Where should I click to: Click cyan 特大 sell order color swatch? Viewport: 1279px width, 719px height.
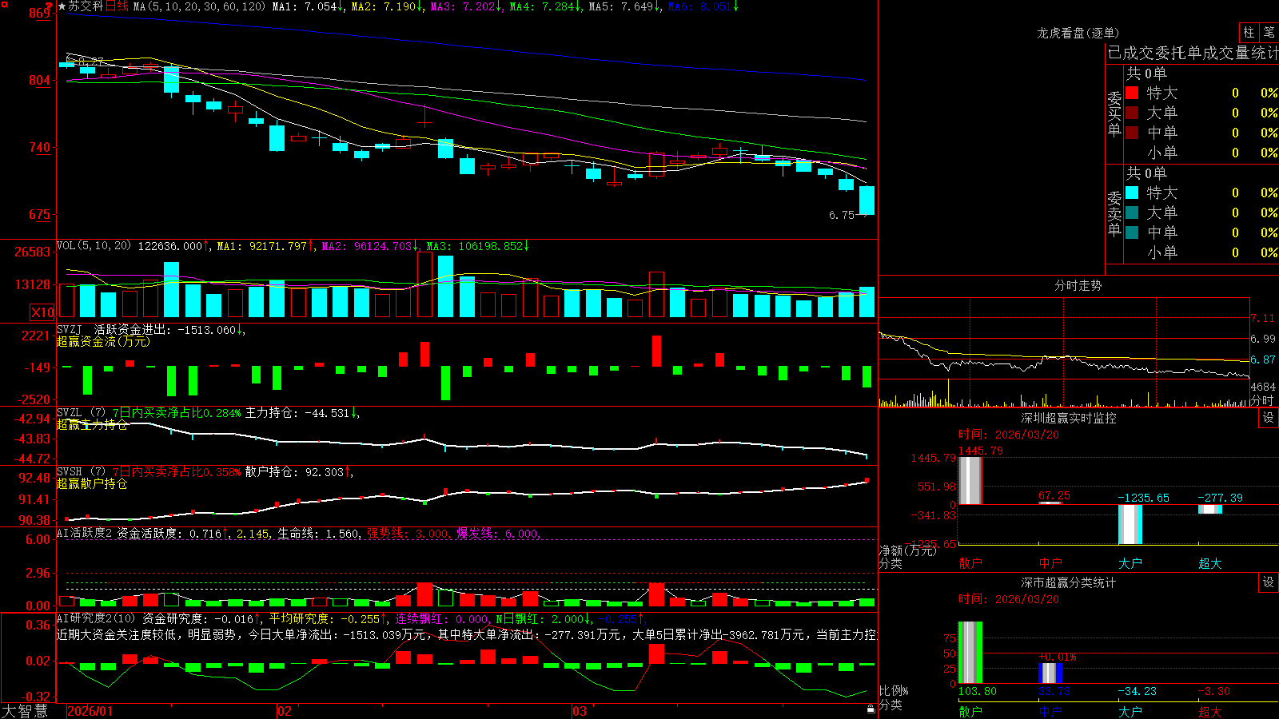pos(1132,193)
